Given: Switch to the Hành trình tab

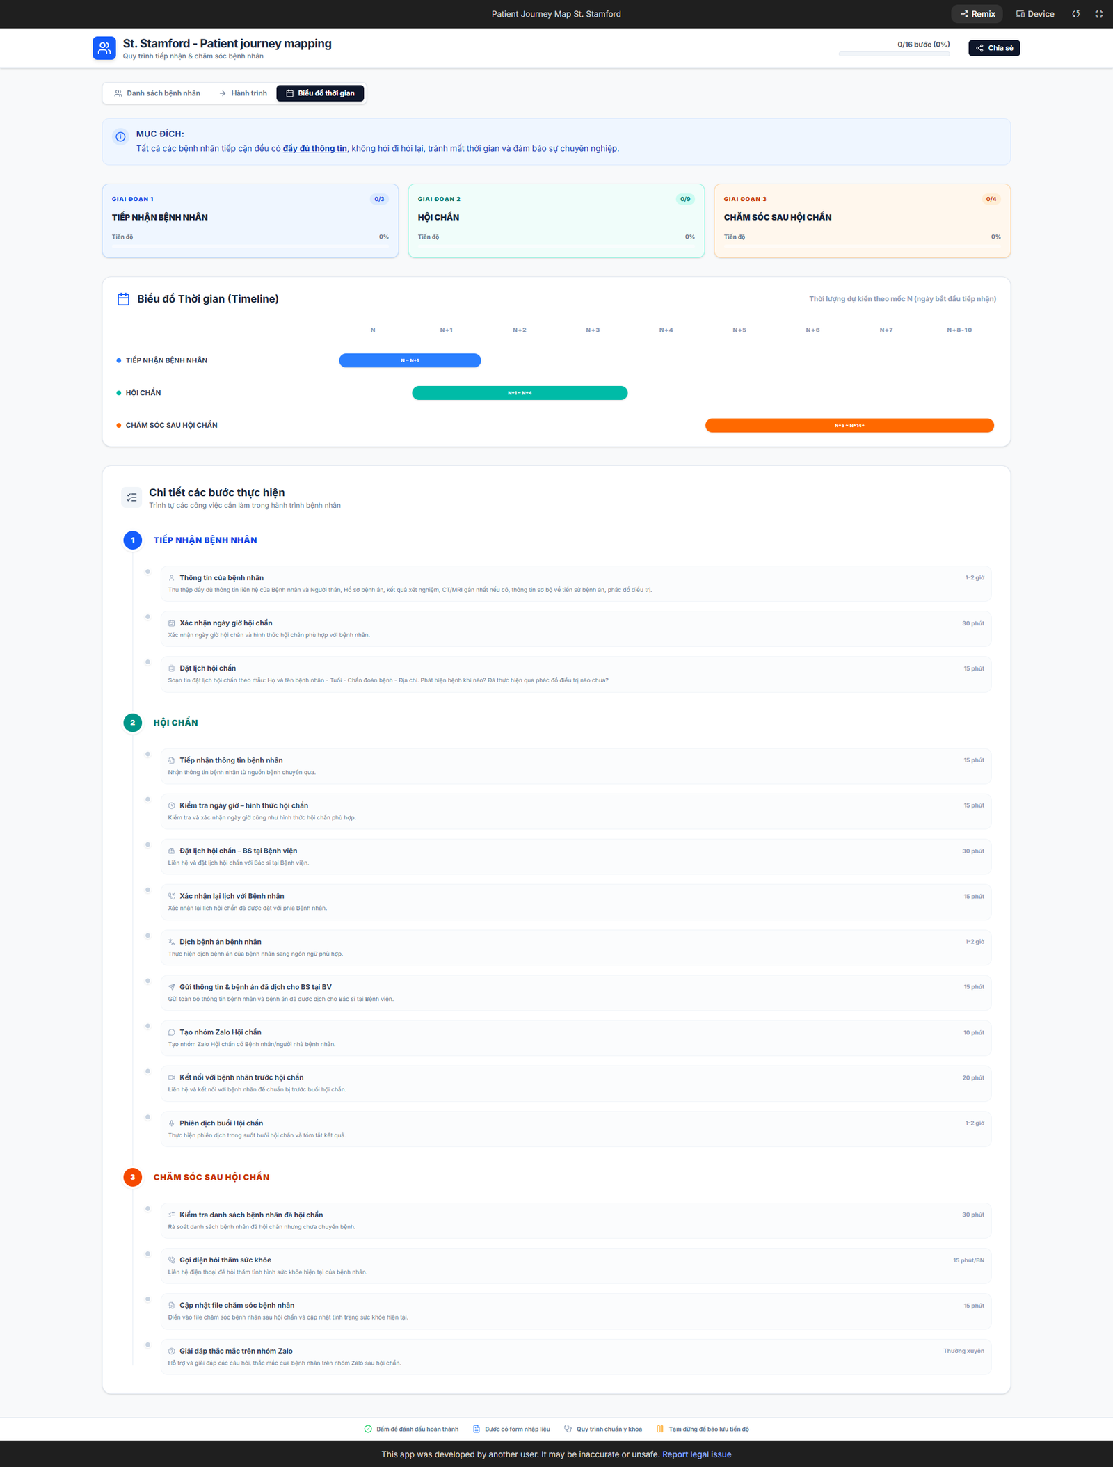Looking at the screenshot, I should tap(243, 93).
